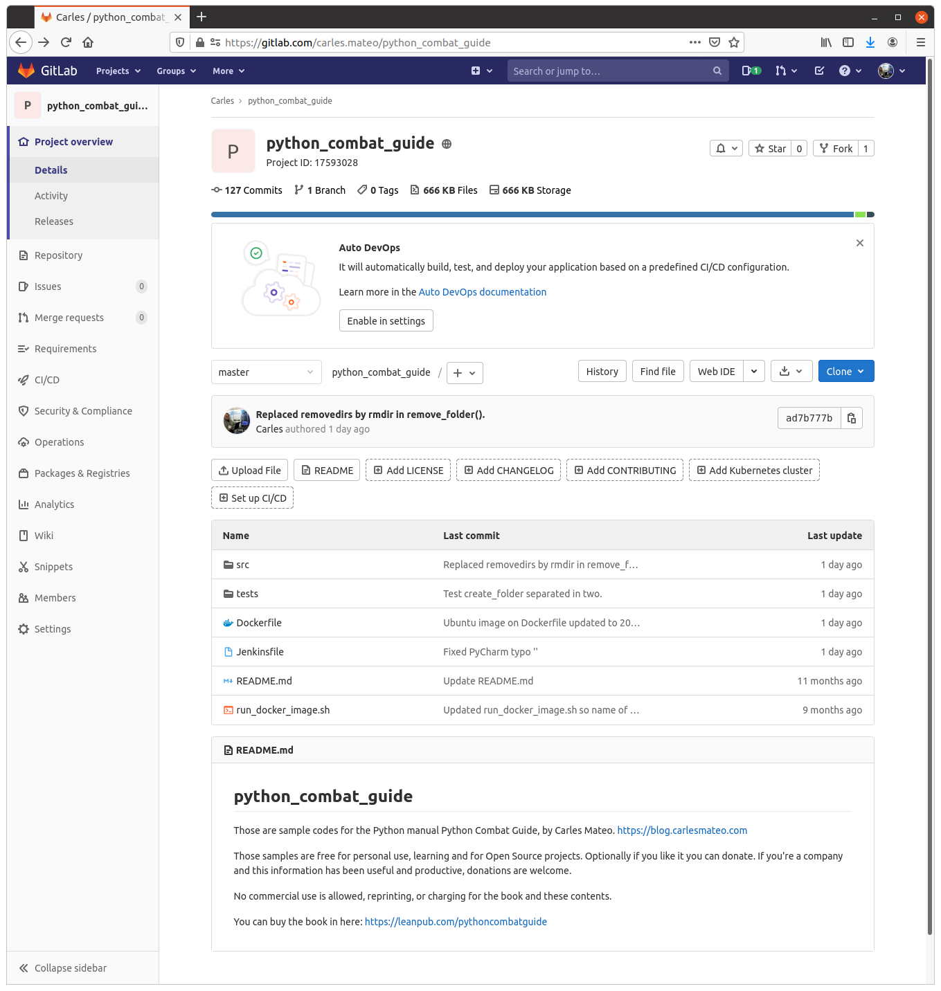Open Issues in the sidebar

click(83, 287)
